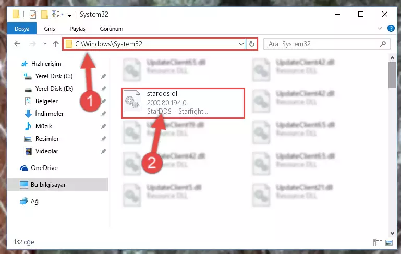This screenshot has width=401, height=254.
Task: Toggle pin next to İndirmeler
Action: pyautogui.click(x=104, y=114)
